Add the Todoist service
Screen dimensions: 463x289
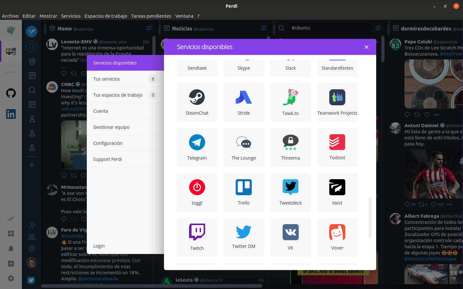click(337, 143)
